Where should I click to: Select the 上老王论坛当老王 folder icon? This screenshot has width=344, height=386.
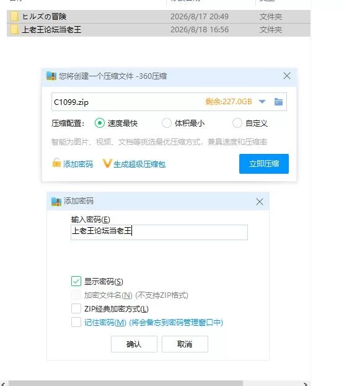tap(14, 30)
